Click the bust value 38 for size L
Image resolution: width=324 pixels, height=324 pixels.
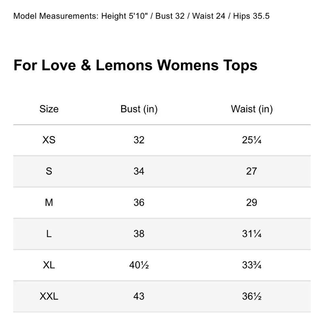[139, 234]
